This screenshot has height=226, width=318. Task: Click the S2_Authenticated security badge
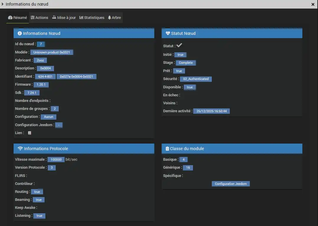click(x=196, y=79)
